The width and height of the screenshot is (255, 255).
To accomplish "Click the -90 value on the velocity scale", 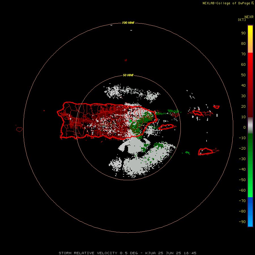I will [242, 222].
